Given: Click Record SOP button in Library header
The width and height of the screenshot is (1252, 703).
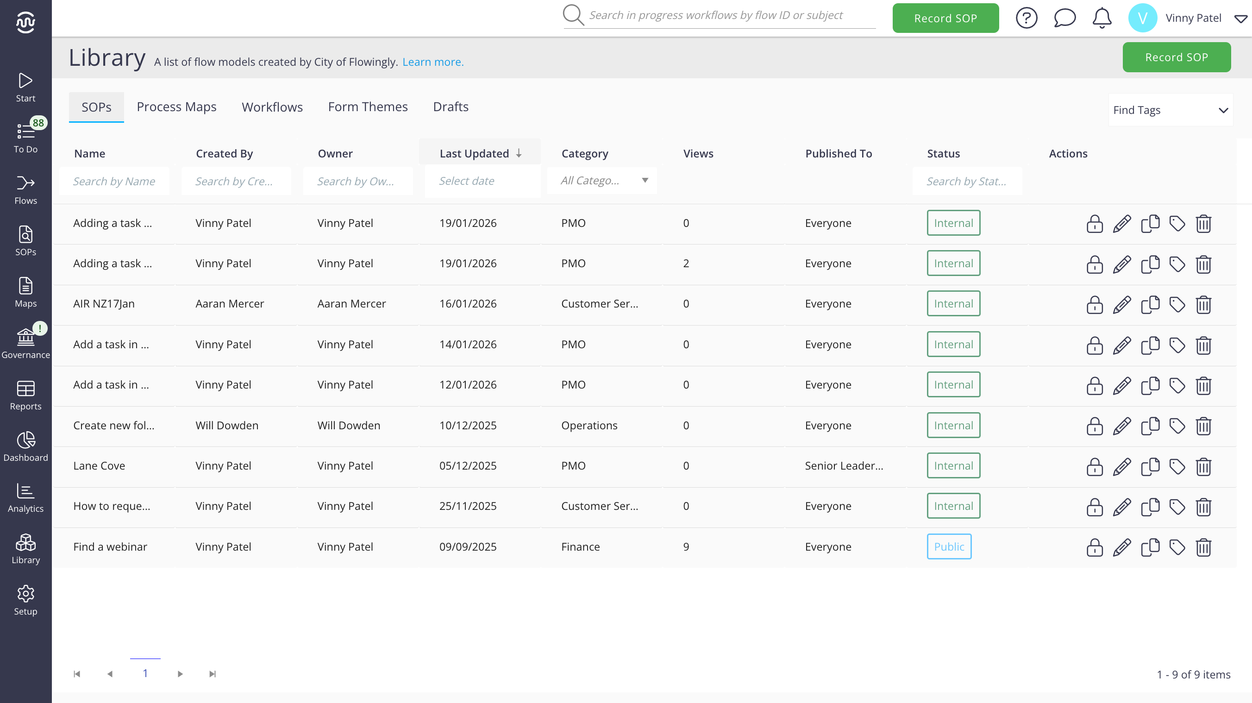Looking at the screenshot, I should click(x=1176, y=57).
